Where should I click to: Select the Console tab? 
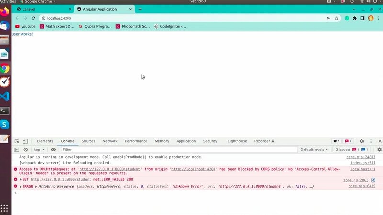click(x=68, y=141)
